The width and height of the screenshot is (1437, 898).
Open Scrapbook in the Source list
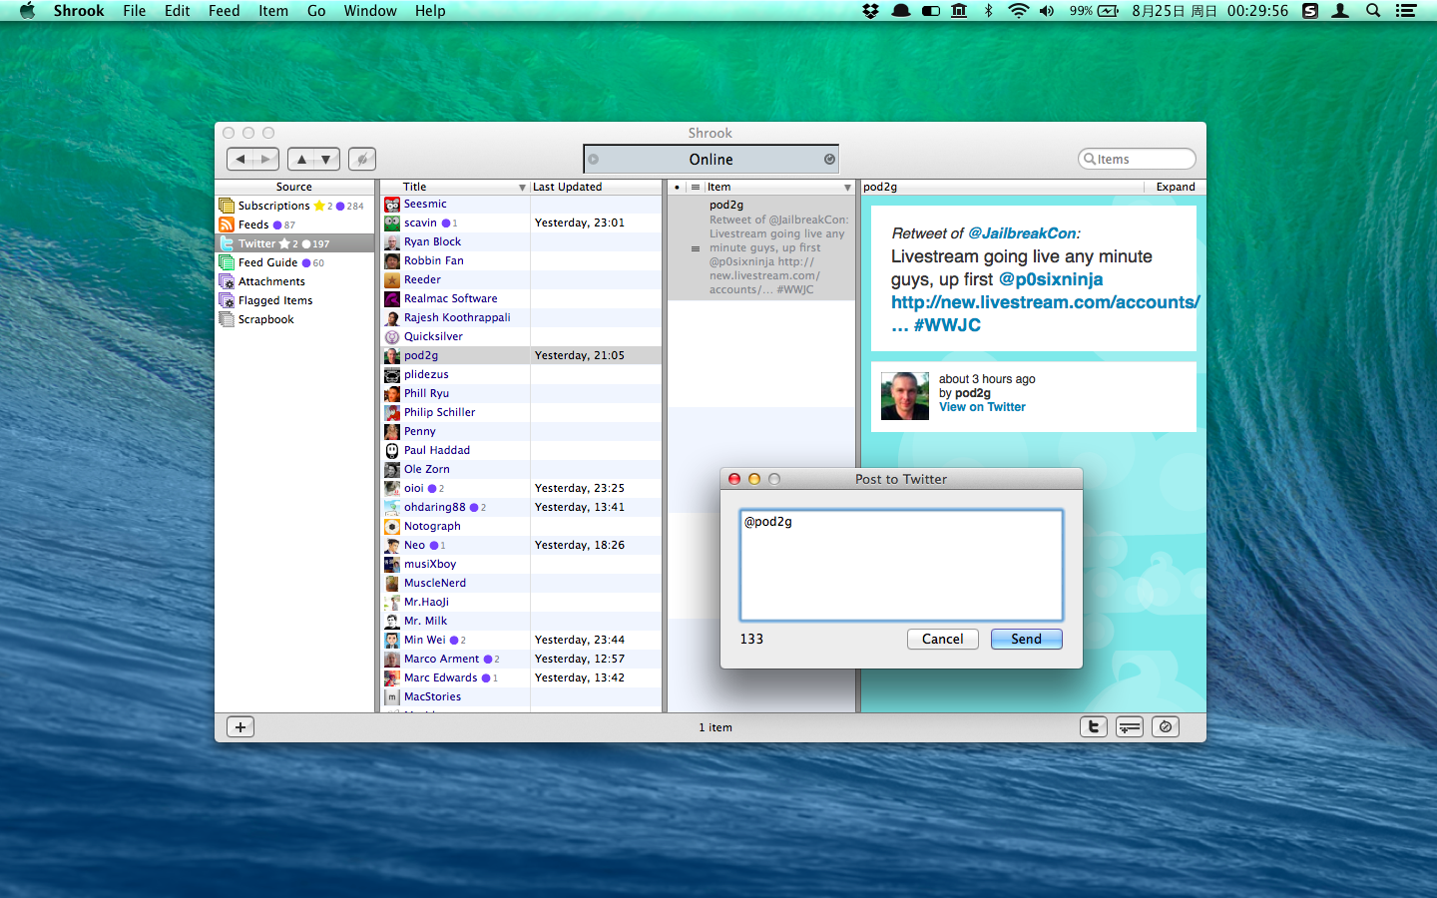[294, 319]
